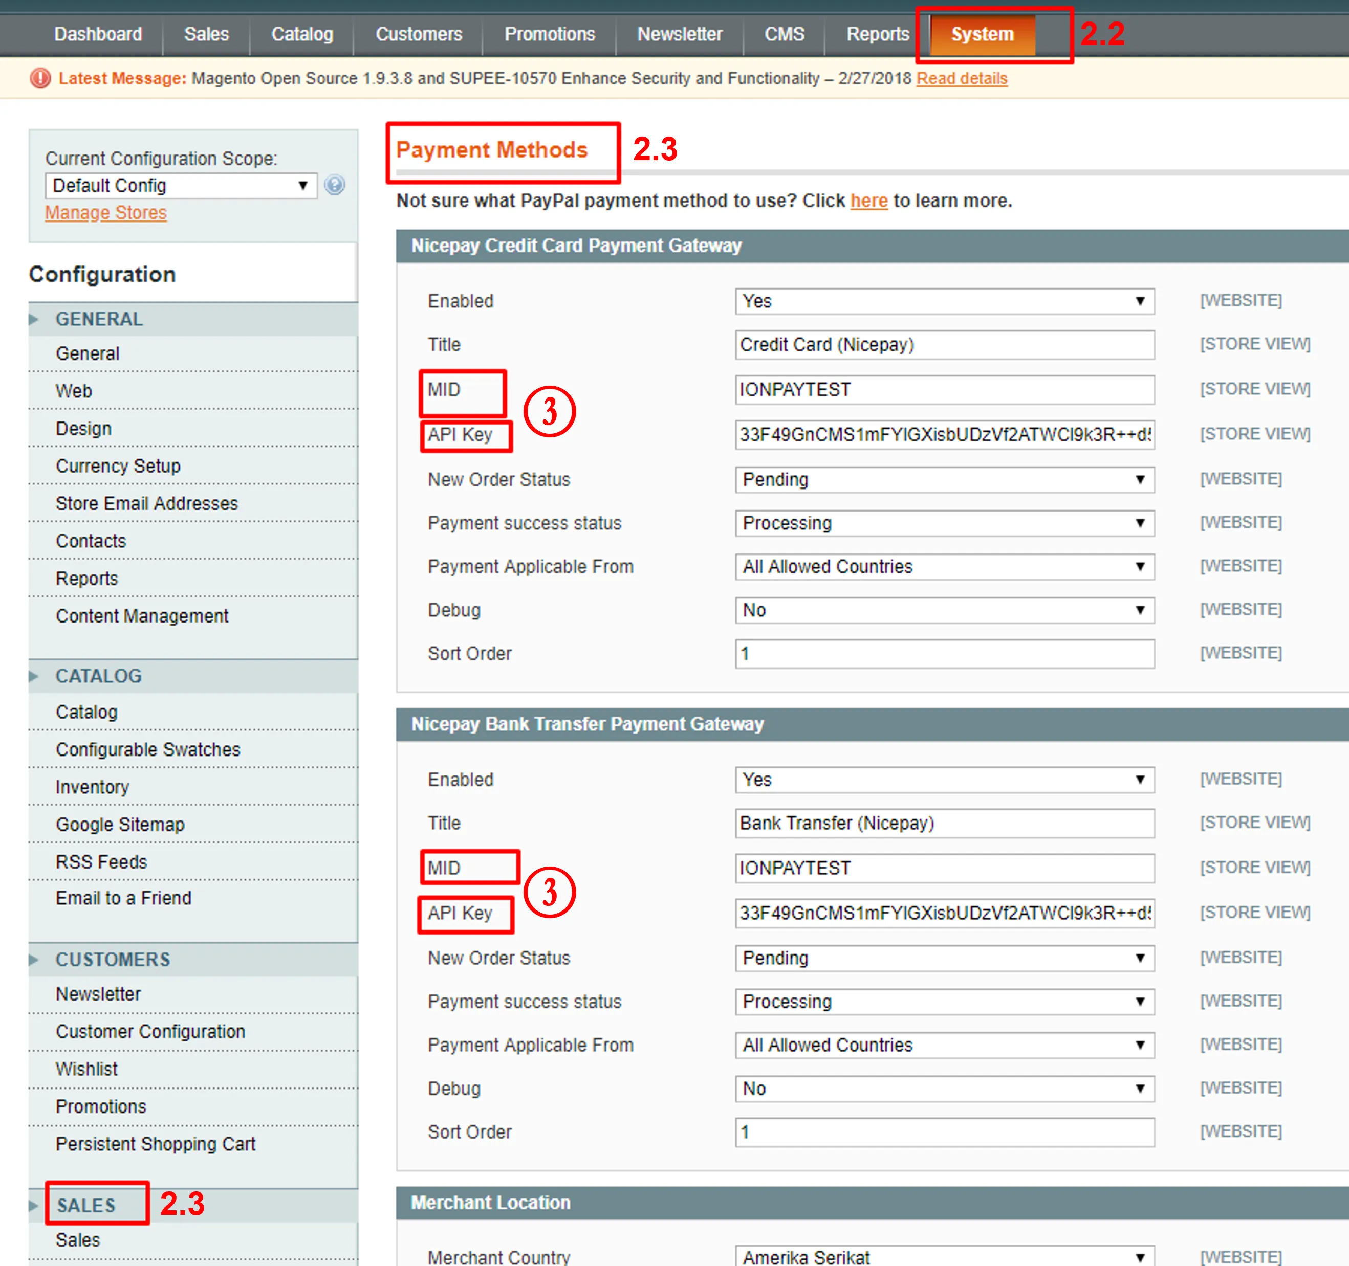
Task: Click the PayPal 'here' learn more link
Action: click(x=869, y=201)
